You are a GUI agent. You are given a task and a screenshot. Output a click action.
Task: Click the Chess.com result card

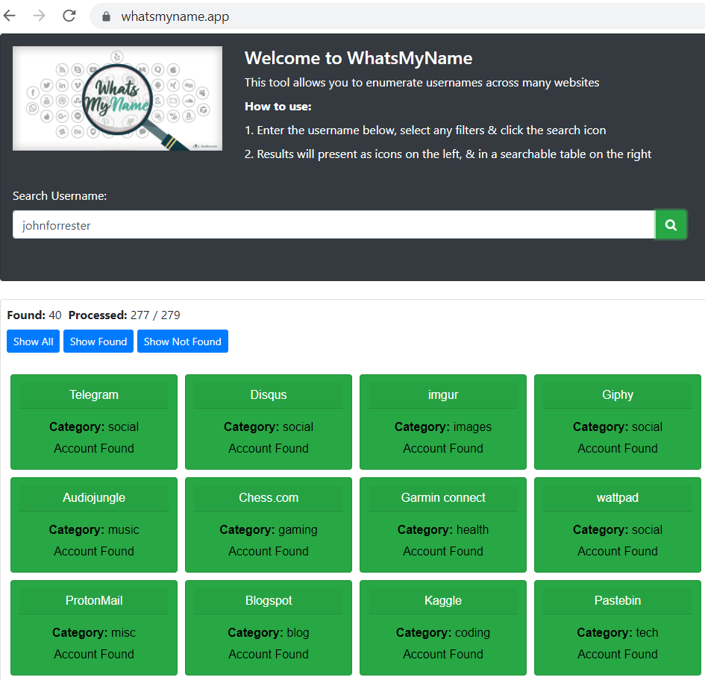269,524
